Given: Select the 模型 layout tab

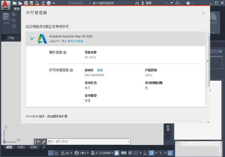Looking at the screenshot, I should click(x=9, y=147).
